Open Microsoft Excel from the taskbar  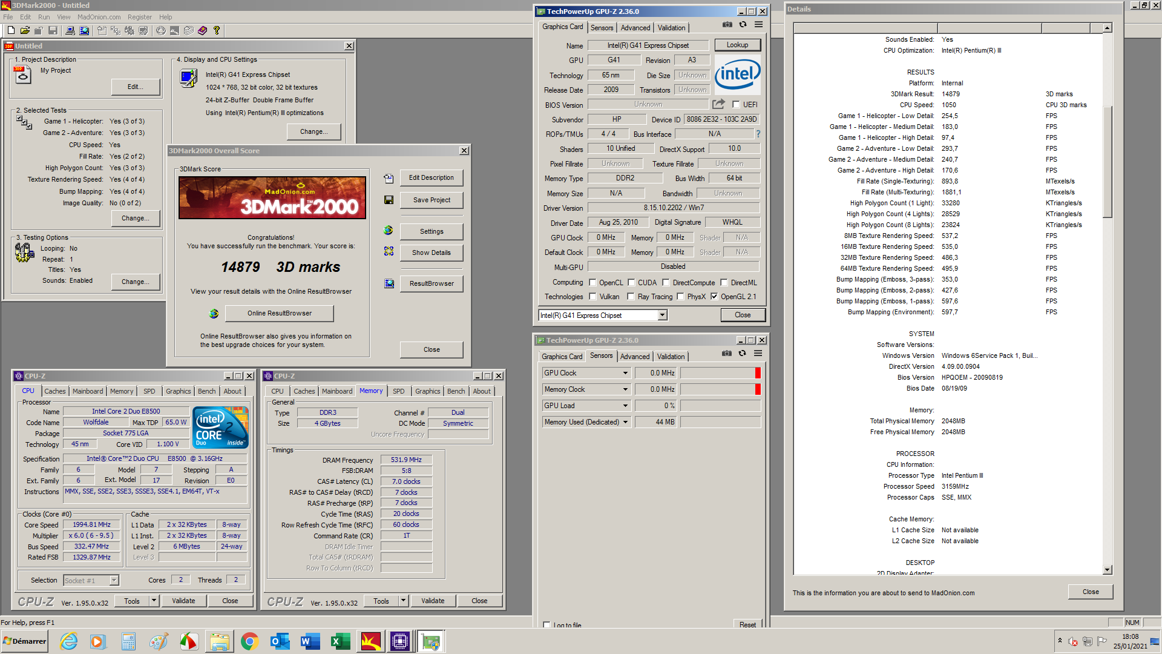(x=340, y=641)
